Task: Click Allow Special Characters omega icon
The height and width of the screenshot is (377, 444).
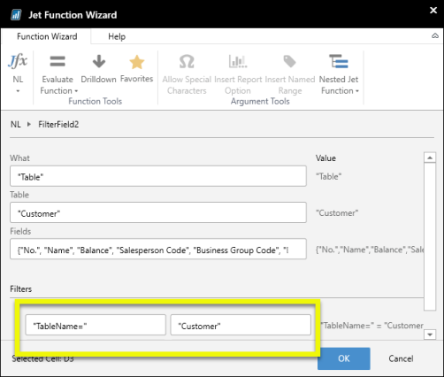Action: (187, 61)
